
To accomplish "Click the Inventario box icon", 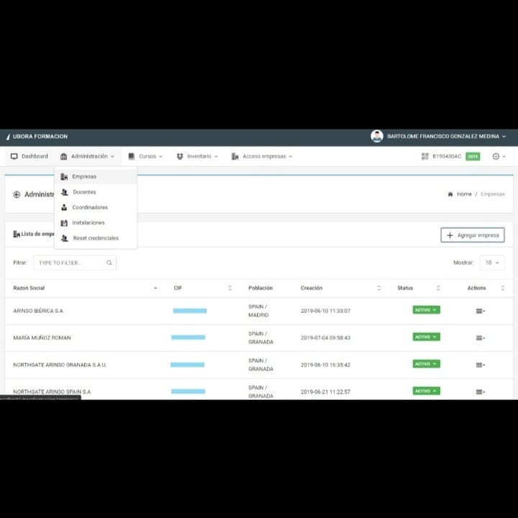I will tap(180, 156).
